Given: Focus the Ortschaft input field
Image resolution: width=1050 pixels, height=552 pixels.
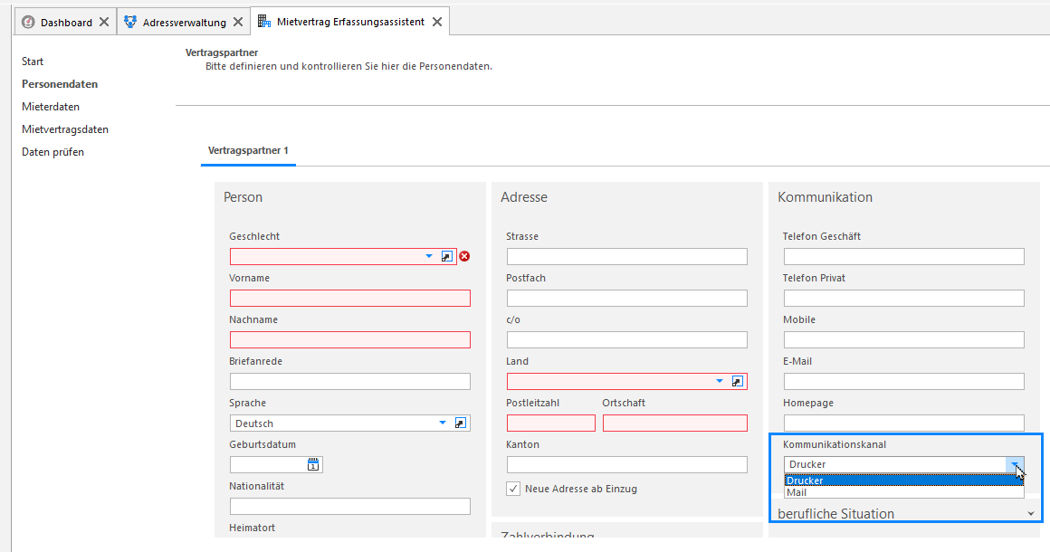Looking at the screenshot, I should pyautogui.click(x=675, y=423).
